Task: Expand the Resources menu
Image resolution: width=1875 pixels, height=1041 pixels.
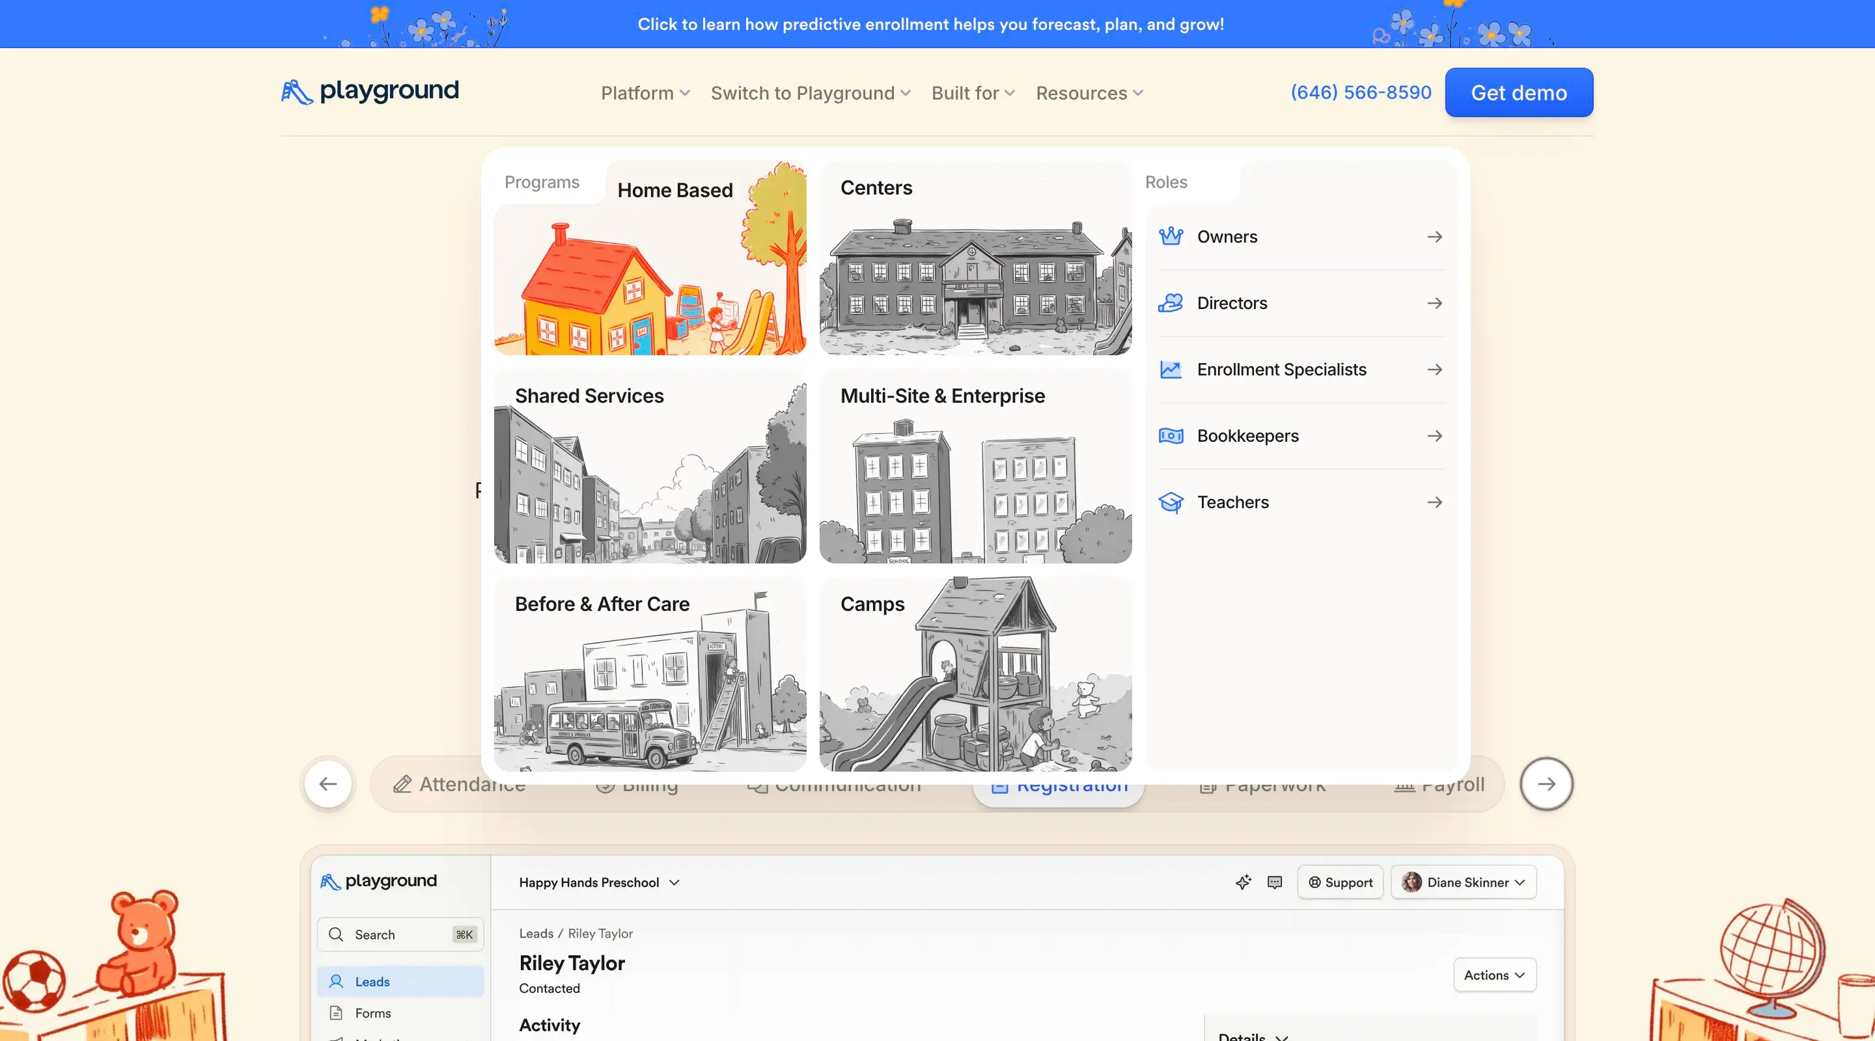Action: coord(1089,93)
